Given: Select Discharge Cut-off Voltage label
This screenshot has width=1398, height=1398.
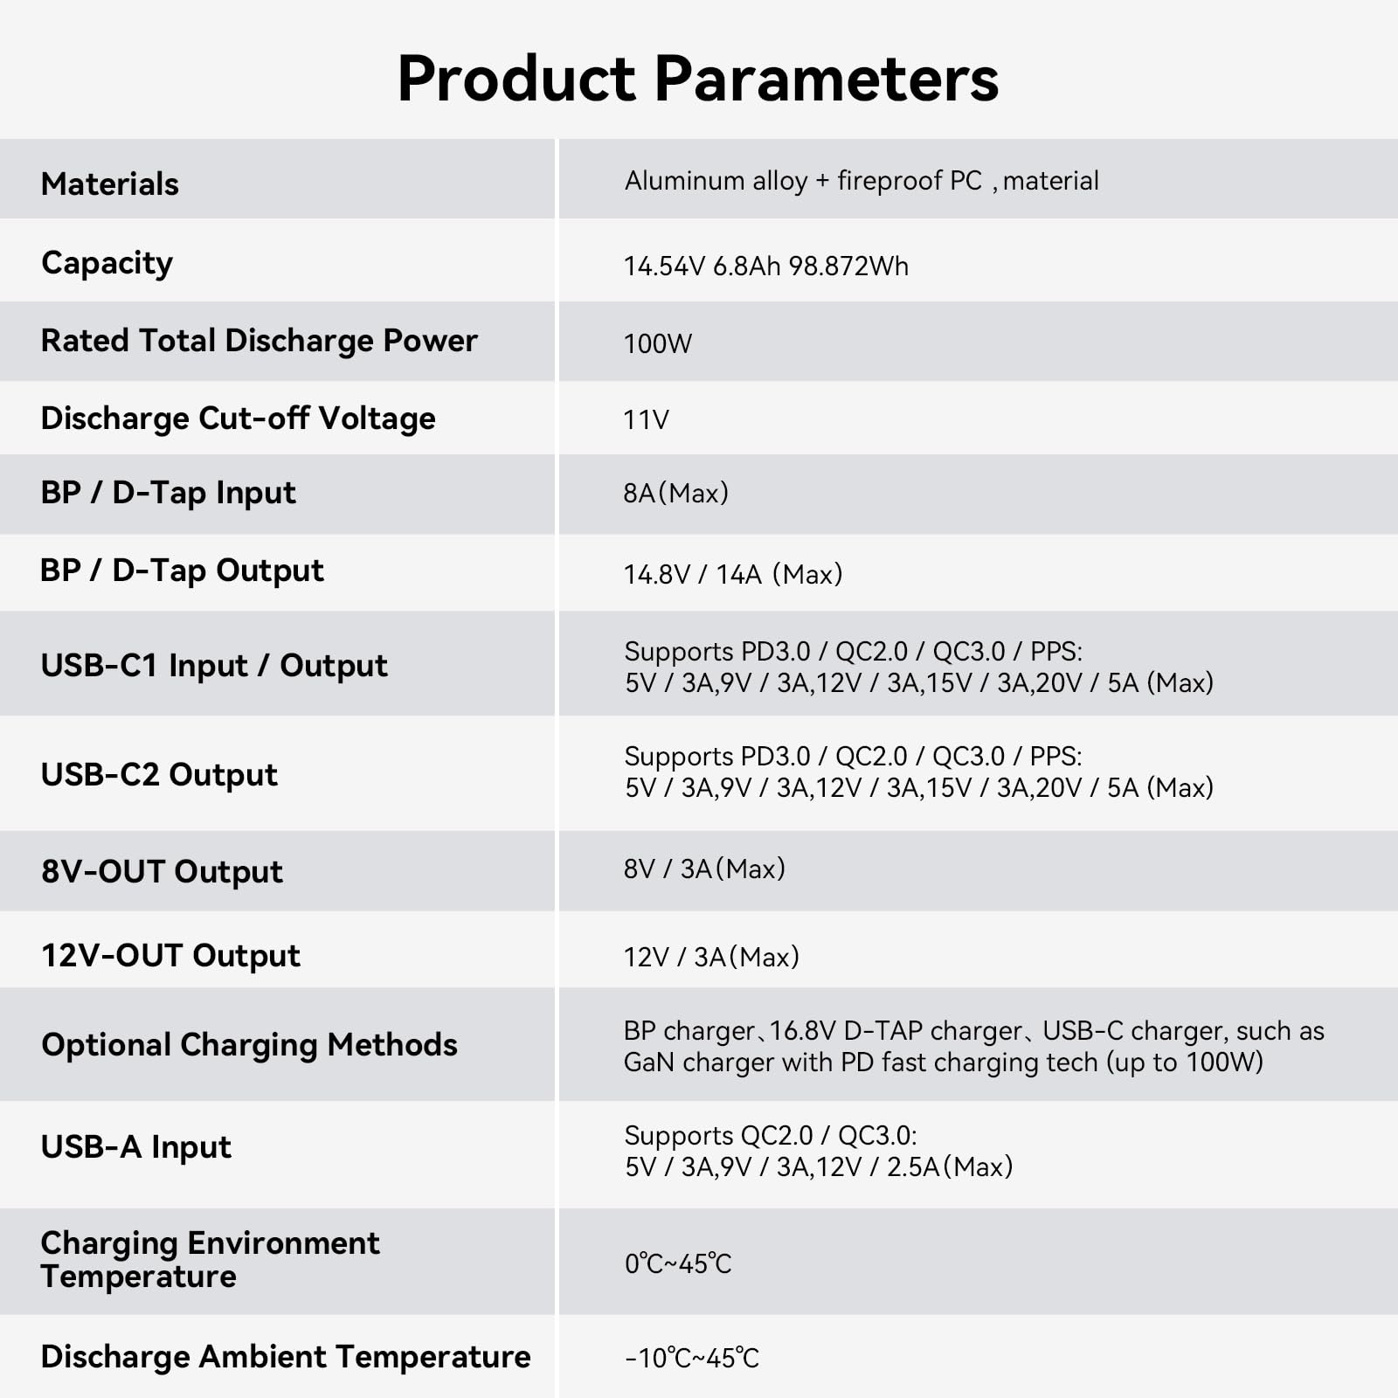Looking at the screenshot, I should (x=238, y=419).
